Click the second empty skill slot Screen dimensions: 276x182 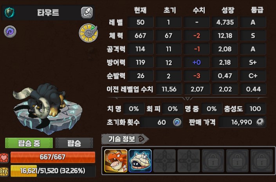189,161
